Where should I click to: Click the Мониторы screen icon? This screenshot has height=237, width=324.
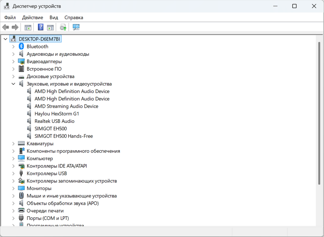[21, 188]
